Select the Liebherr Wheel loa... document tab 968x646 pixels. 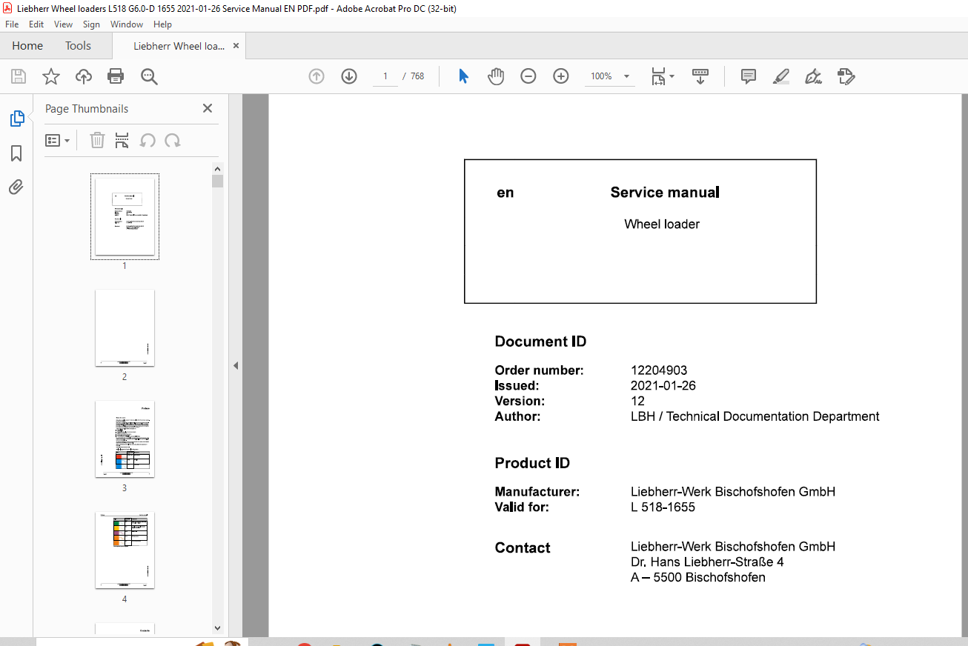pyautogui.click(x=179, y=46)
